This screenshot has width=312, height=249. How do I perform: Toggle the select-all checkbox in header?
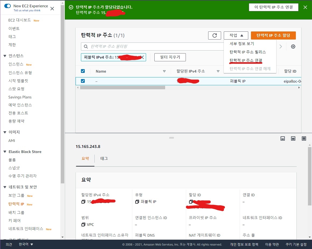tap(83, 71)
